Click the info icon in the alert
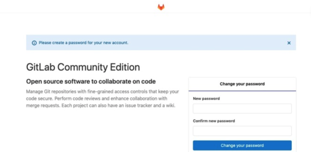The height and width of the screenshot is (152, 311). point(34,43)
